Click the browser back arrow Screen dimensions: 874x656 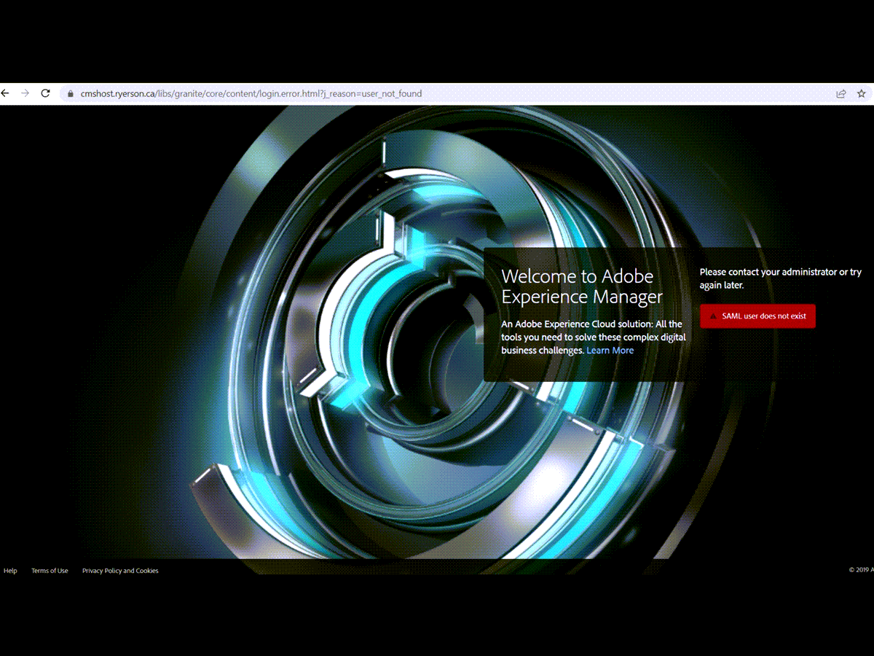pos(5,93)
